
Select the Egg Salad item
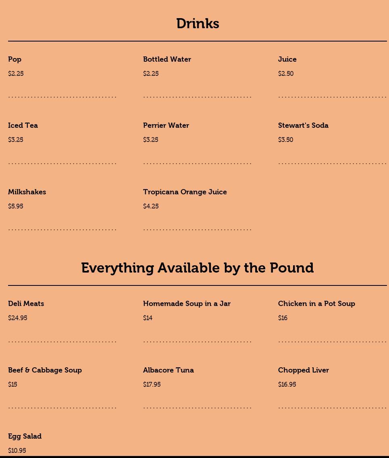25,436
